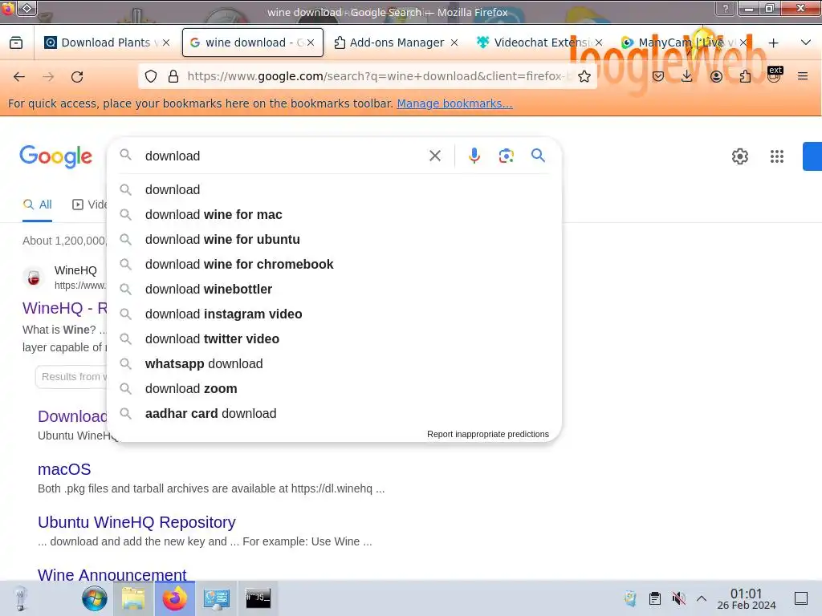Open the start menu orb on taskbar
Image resolution: width=822 pixels, height=616 pixels.
point(95,598)
